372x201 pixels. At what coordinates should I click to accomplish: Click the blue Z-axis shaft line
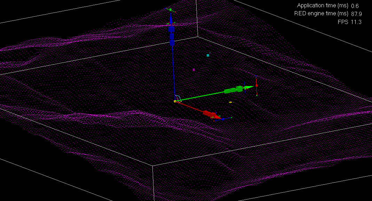pyautogui.click(x=173, y=69)
